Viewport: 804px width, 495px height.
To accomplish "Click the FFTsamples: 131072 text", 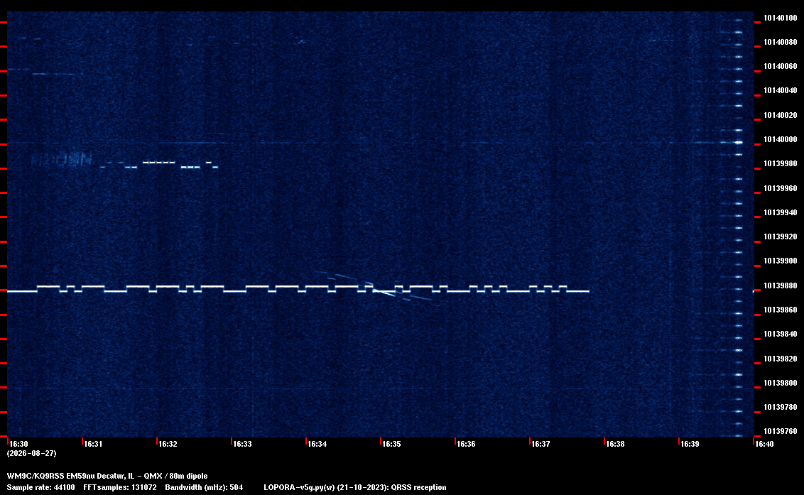I will tap(120, 487).
